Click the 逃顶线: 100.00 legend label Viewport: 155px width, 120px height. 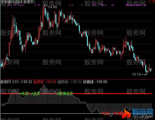tap(45, 82)
